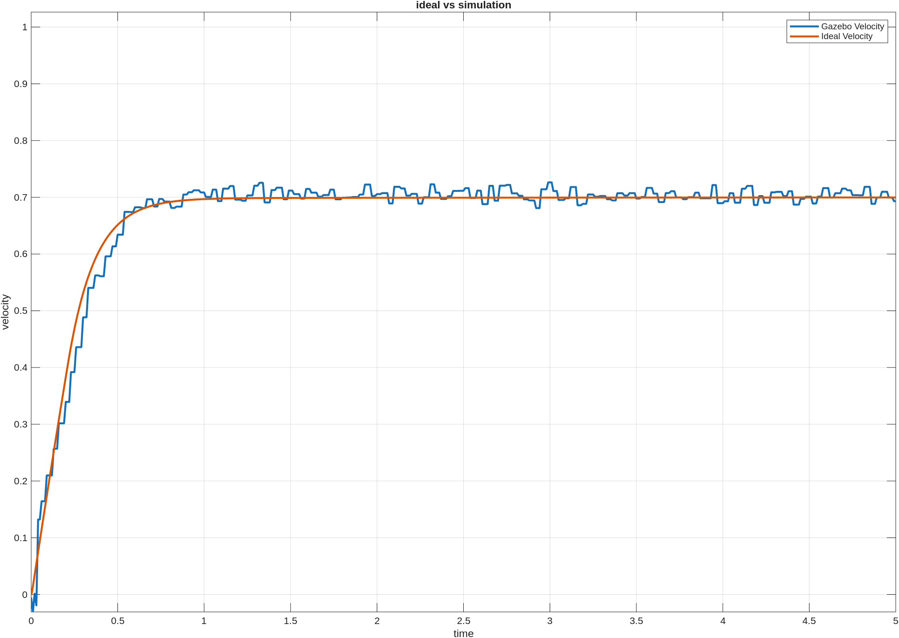Click the x-axis tick label '4'
This screenshot has width=899, height=638.
coord(723,621)
